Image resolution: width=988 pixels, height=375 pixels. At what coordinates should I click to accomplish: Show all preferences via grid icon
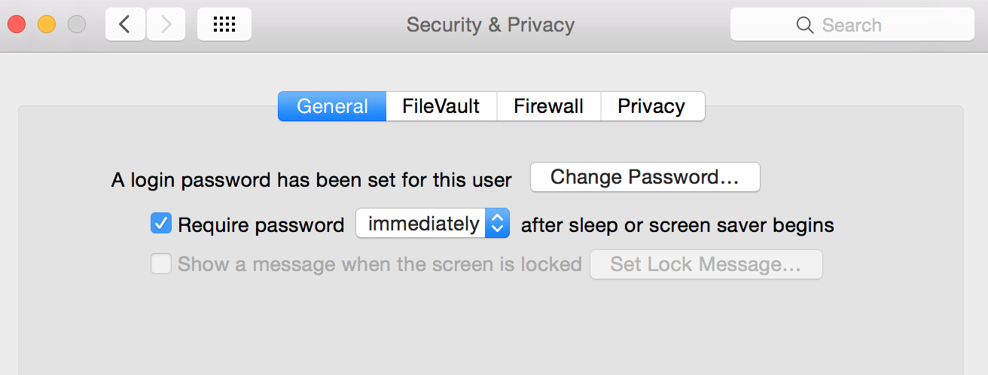click(224, 25)
